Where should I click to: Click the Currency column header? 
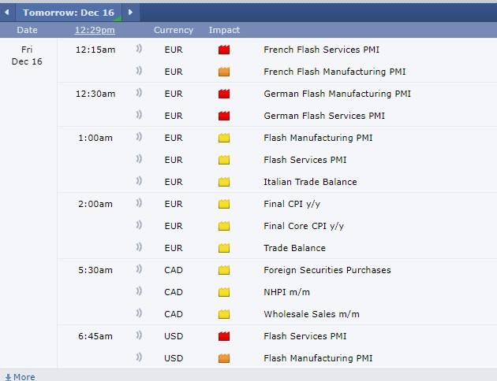point(173,30)
